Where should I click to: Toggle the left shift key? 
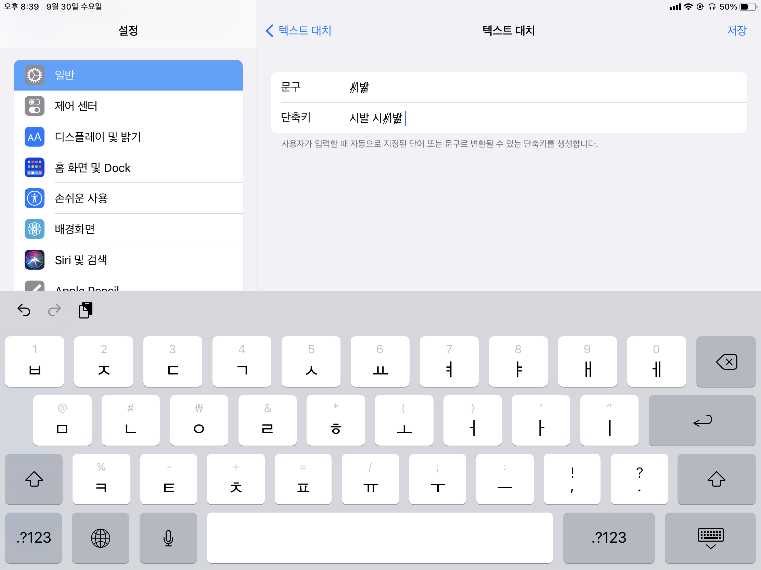[34, 479]
